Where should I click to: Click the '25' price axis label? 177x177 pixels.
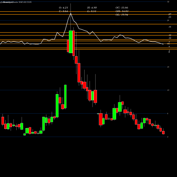click(x=170, y=17)
